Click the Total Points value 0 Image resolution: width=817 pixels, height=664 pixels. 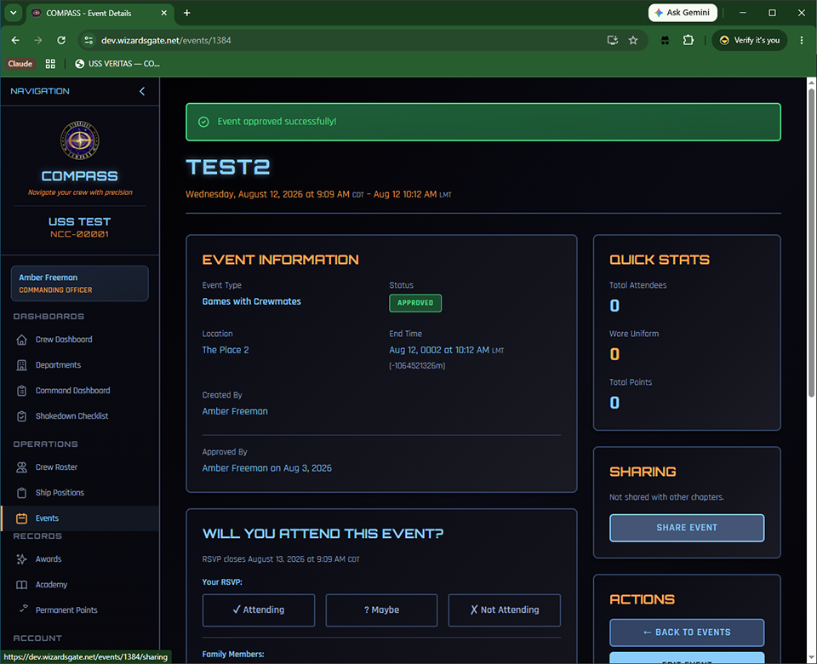614,403
